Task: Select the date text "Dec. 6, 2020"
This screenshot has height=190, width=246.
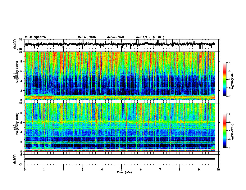Action: 87,37
